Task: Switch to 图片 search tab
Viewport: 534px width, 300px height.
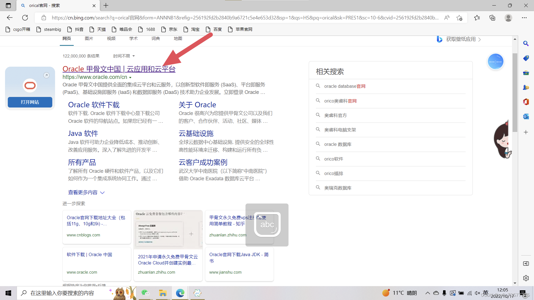Action: [89, 39]
